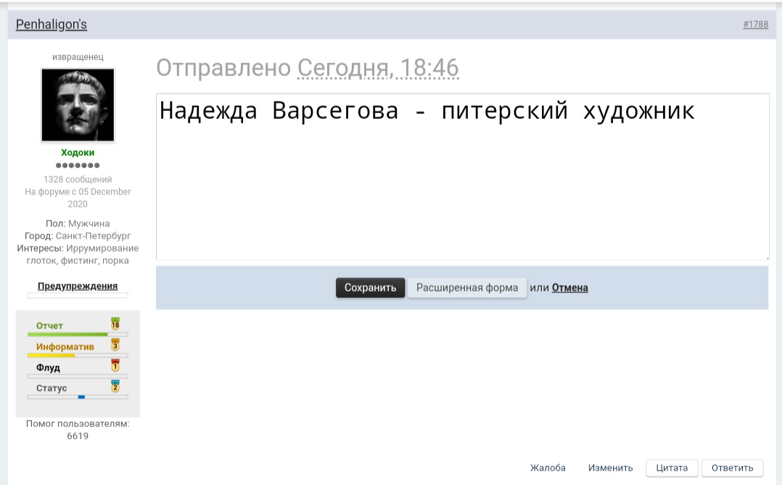The image size is (782, 485).
Task: Reply using the Ответить button
Action: 732,468
